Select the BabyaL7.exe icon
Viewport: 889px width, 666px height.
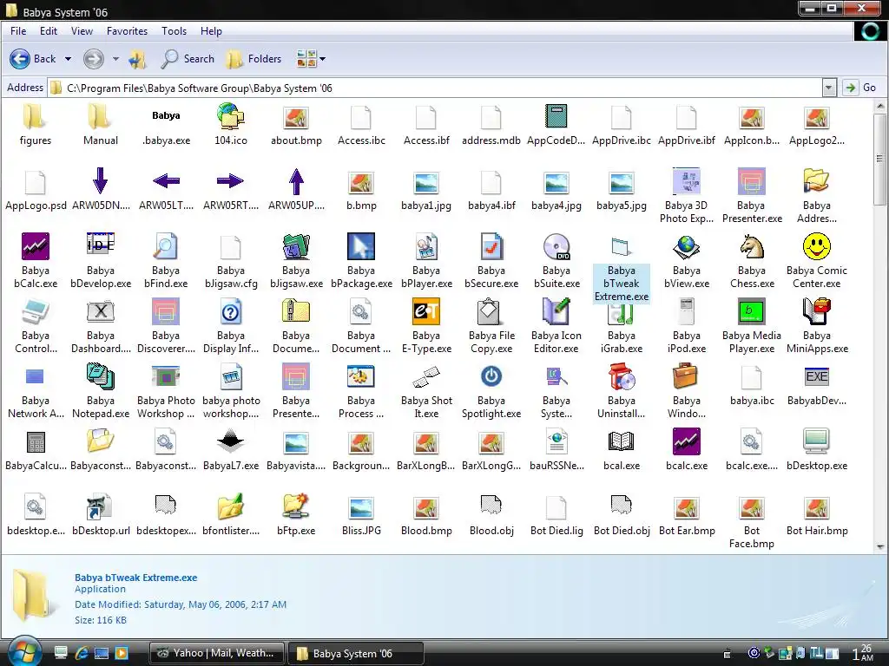231,441
